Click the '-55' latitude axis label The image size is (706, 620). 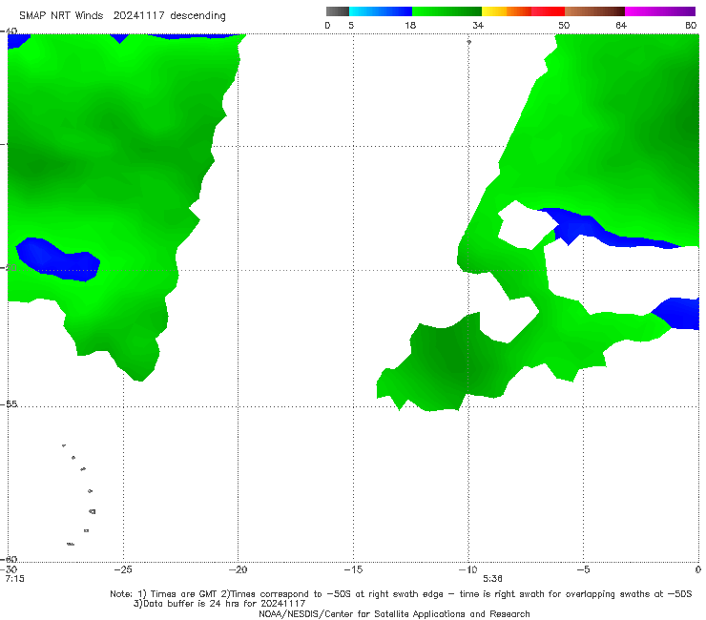(x=10, y=404)
